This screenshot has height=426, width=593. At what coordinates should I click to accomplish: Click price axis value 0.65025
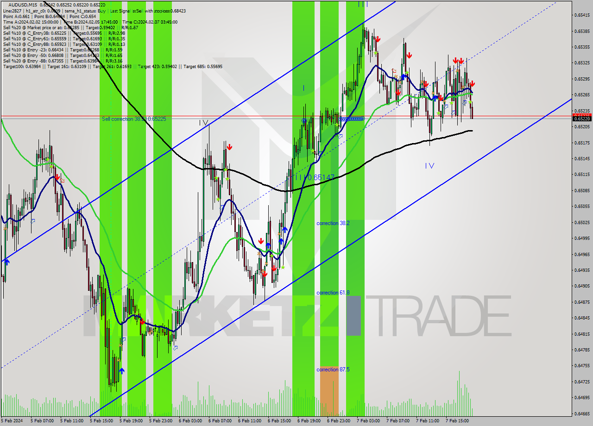tap(582, 222)
